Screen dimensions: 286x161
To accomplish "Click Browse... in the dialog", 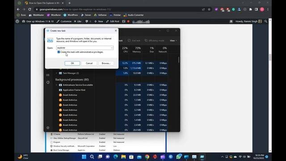I will tap(106, 63).
